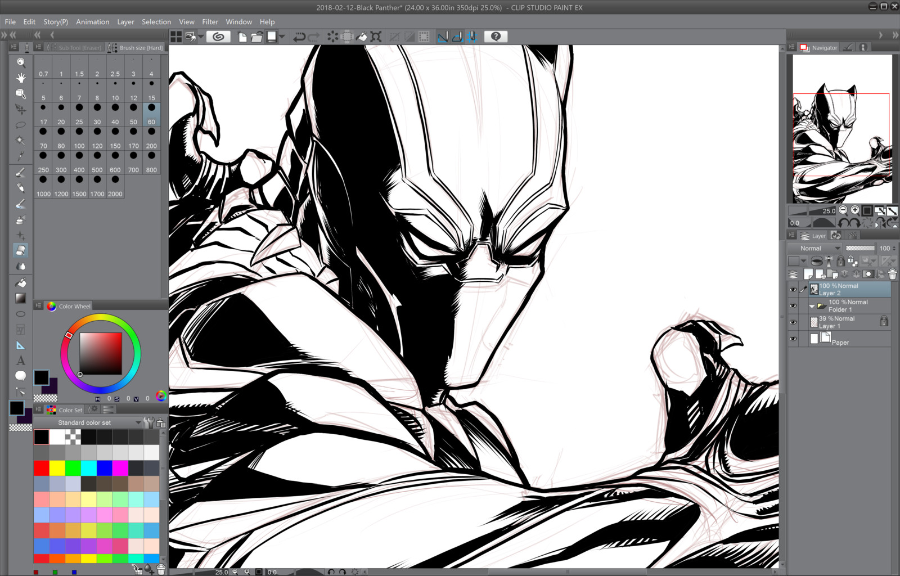
Task: Hide the Paper layer via its eye icon
Action: [793, 339]
